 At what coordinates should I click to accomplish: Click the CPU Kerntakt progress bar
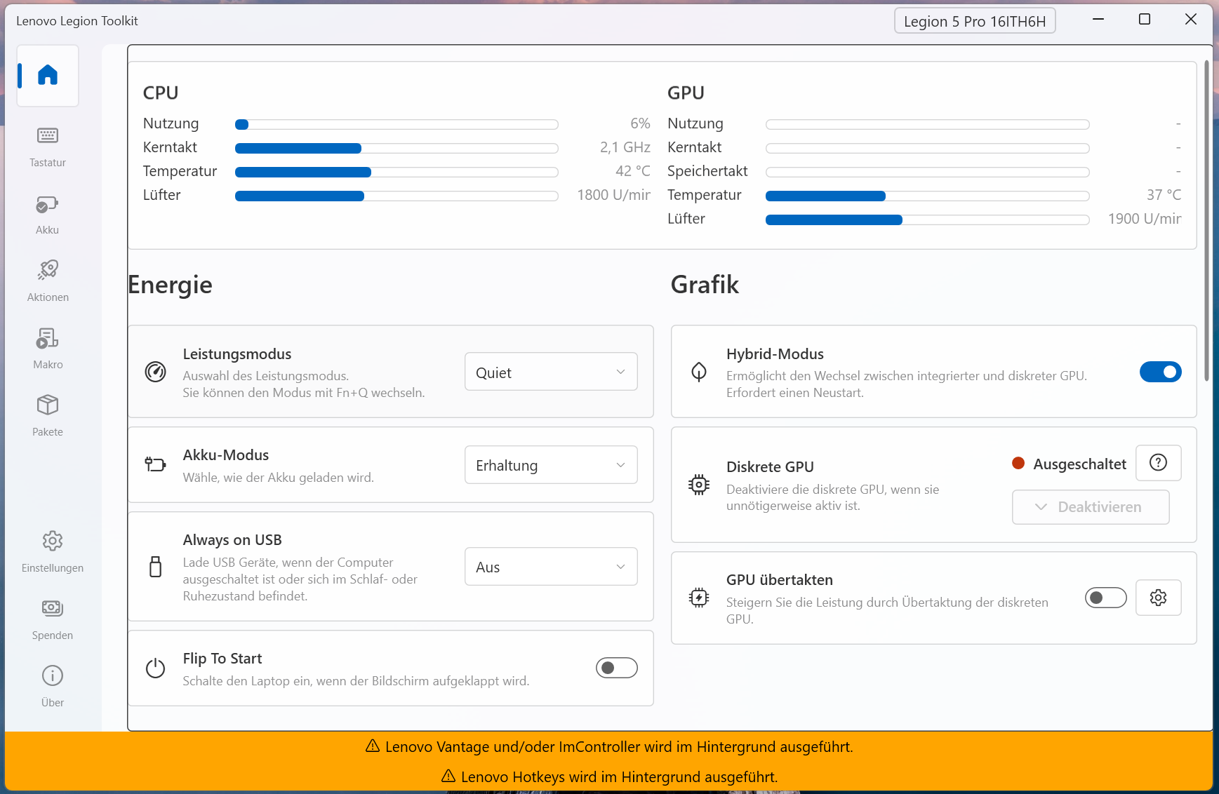pyautogui.click(x=397, y=149)
